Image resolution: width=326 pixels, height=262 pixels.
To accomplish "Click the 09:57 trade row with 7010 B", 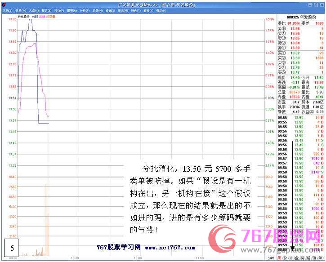I will (x=301, y=159).
